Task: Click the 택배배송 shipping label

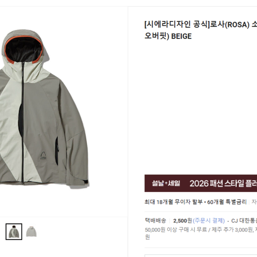Action: (x=155, y=221)
